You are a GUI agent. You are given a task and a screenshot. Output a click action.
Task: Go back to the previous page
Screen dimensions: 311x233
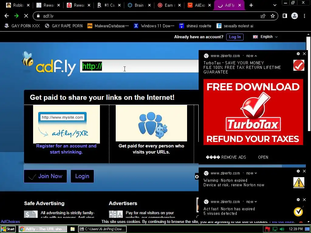[7, 16]
